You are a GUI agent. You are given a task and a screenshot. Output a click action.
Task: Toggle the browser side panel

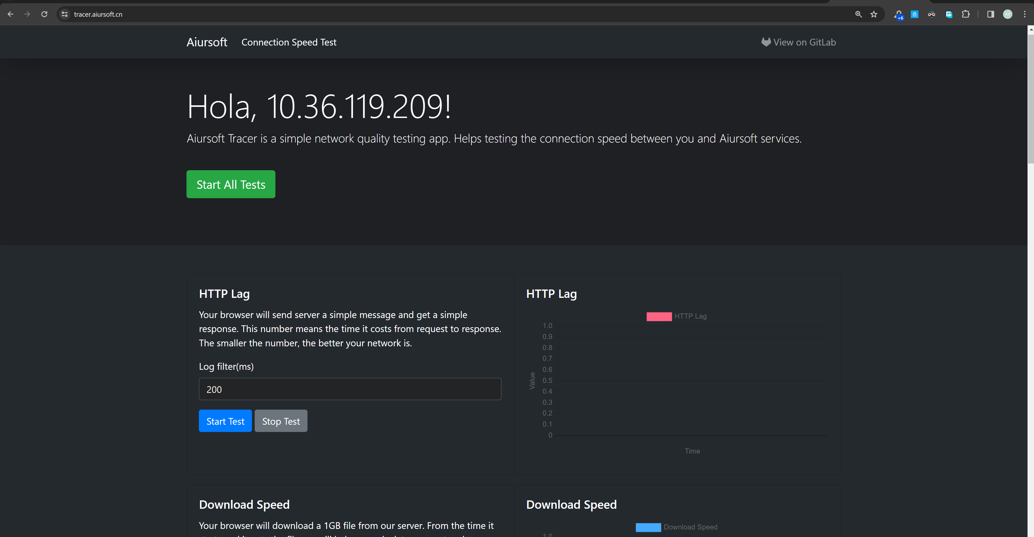pyautogui.click(x=990, y=14)
